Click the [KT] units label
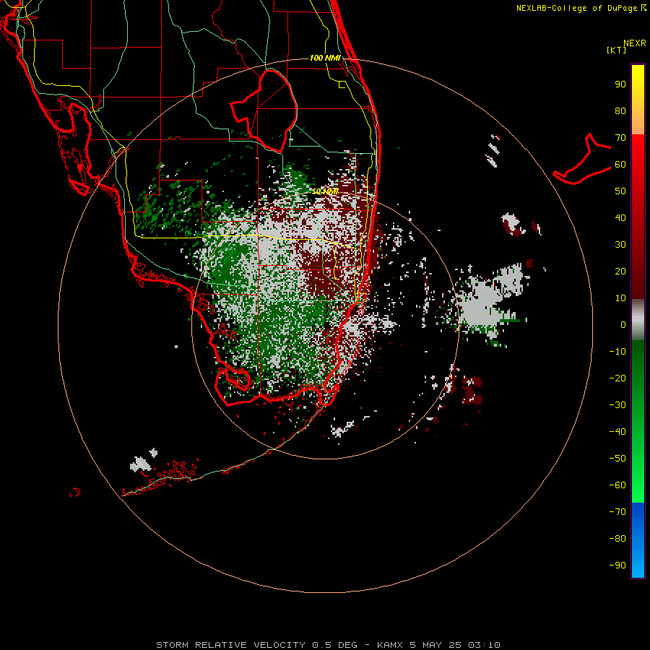This screenshot has width=650, height=650. (616, 50)
